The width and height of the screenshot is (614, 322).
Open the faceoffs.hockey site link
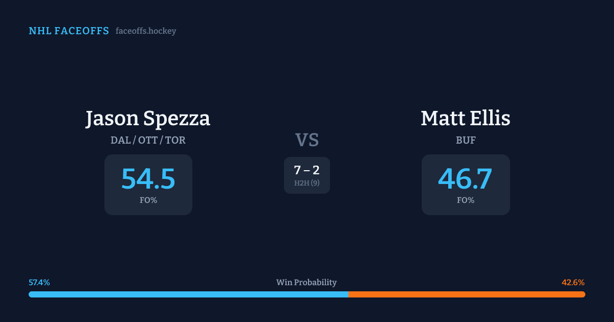point(146,31)
